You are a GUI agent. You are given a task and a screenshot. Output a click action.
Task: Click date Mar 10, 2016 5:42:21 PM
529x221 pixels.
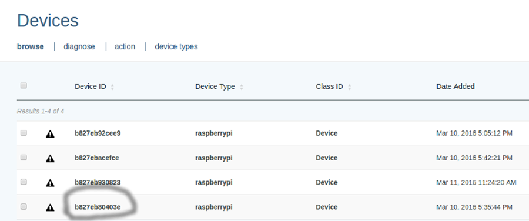[474, 158]
